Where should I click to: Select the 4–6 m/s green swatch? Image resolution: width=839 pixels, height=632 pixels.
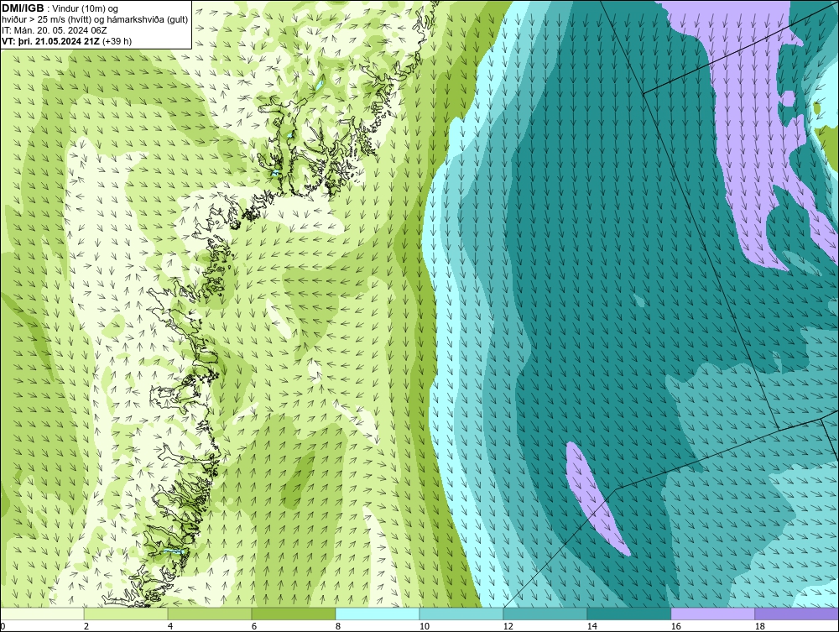(210, 614)
